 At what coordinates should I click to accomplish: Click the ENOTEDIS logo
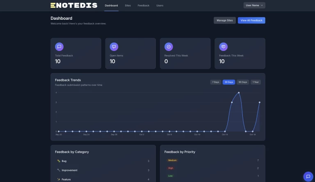(74, 5)
